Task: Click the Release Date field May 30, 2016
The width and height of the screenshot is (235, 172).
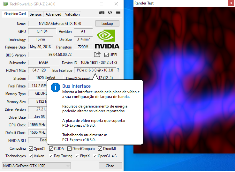Action: (41, 47)
